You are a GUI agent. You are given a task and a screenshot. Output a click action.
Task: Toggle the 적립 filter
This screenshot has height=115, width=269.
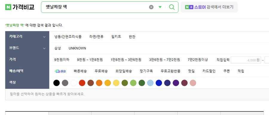pyautogui.click(x=241, y=71)
